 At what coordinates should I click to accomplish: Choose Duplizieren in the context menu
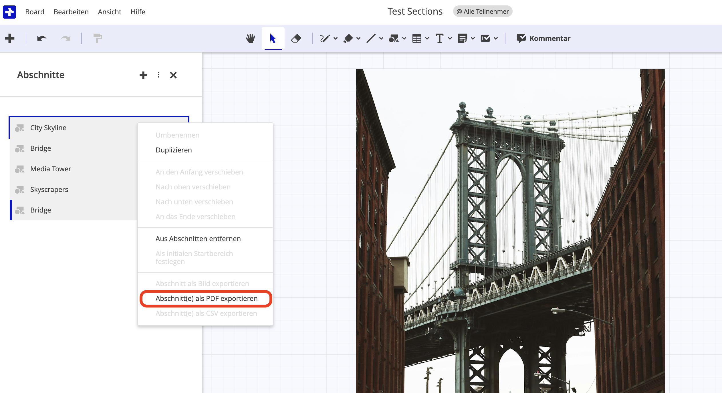(174, 150)
